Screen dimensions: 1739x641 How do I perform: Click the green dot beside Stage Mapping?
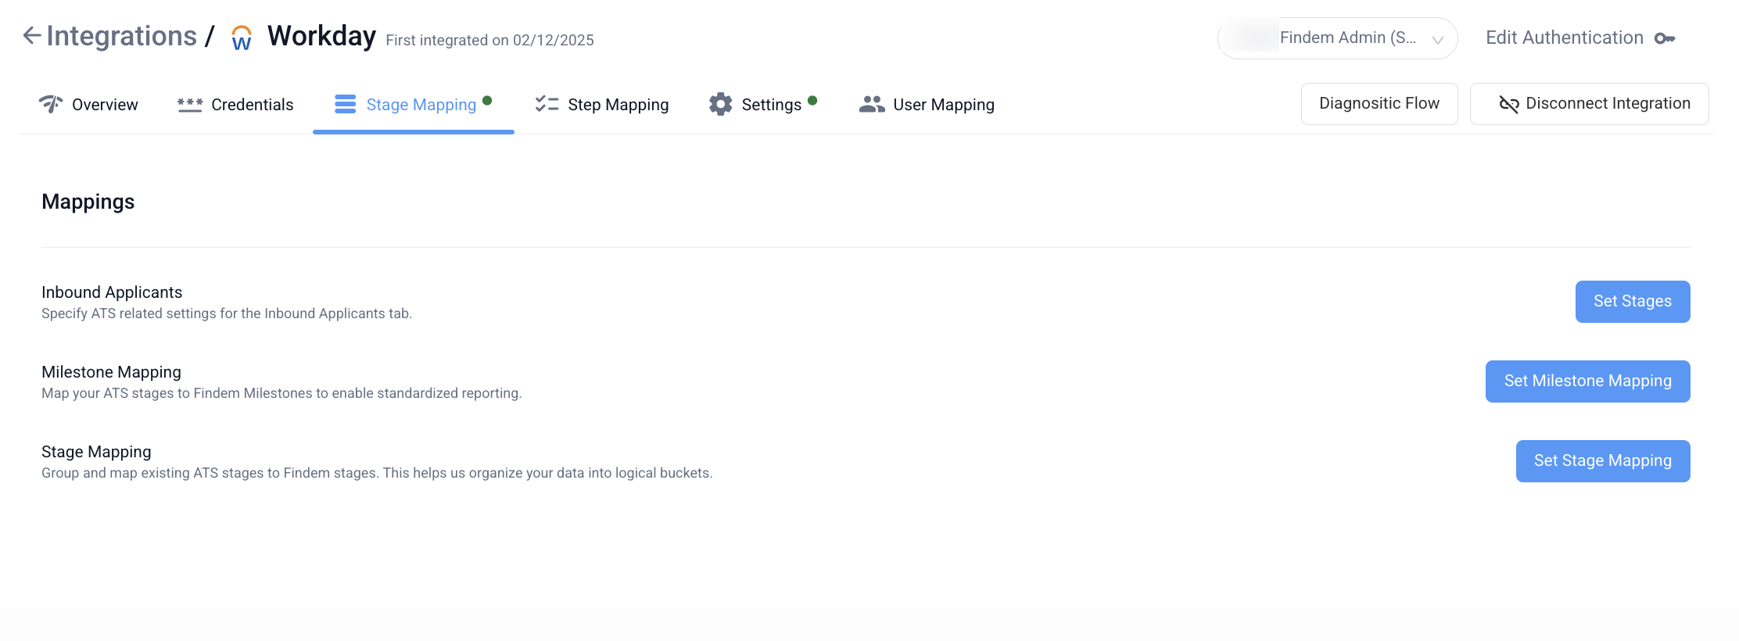pyautogui.click(x=487, y=100)
